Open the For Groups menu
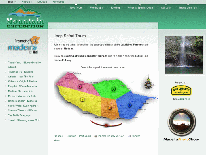The image size is (206, 155). coord(96,8)
